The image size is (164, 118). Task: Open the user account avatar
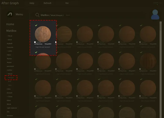155,14
